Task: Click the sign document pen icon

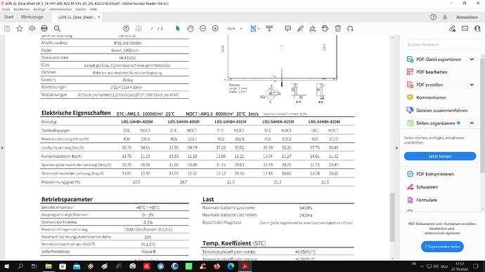Action: (x=313, y=29)
